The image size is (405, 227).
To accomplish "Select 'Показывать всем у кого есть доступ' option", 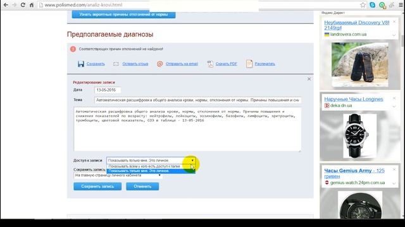I will click(x=151, y=166).
